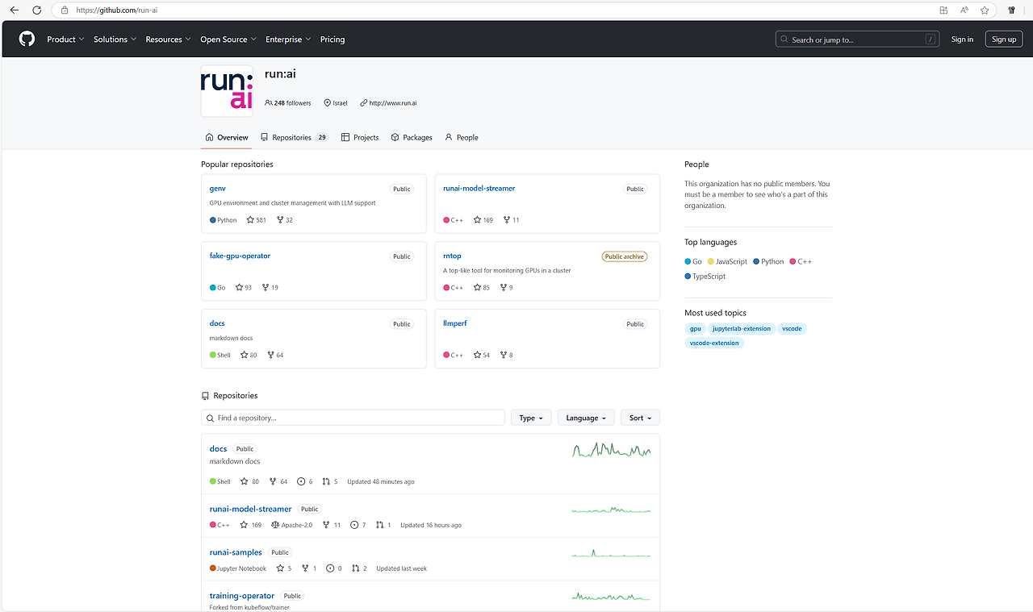Click the Find a repository search field

353,418
